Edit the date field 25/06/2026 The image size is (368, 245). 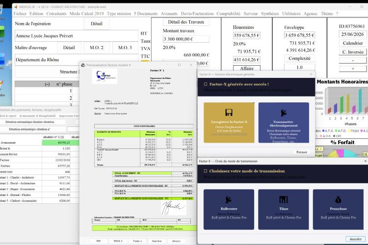click(353, 34)
